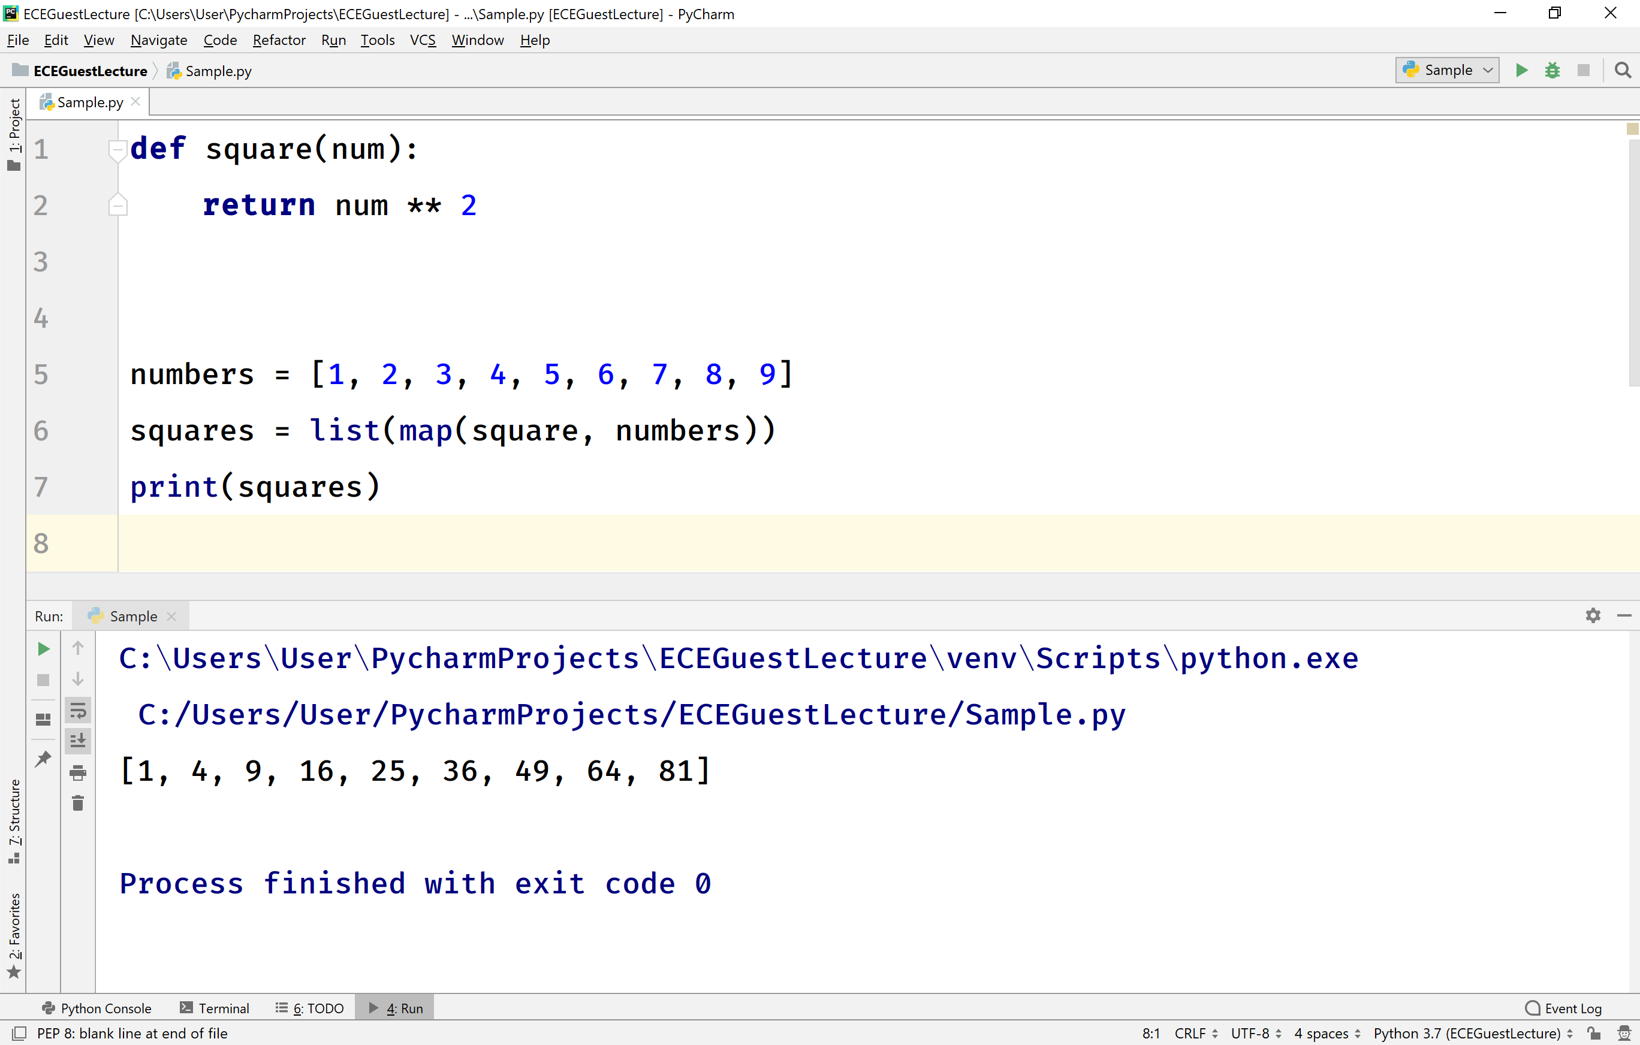Open the Refactor menu
The height and width of the screenshot is (1045, 1640).
coord(279,40)
